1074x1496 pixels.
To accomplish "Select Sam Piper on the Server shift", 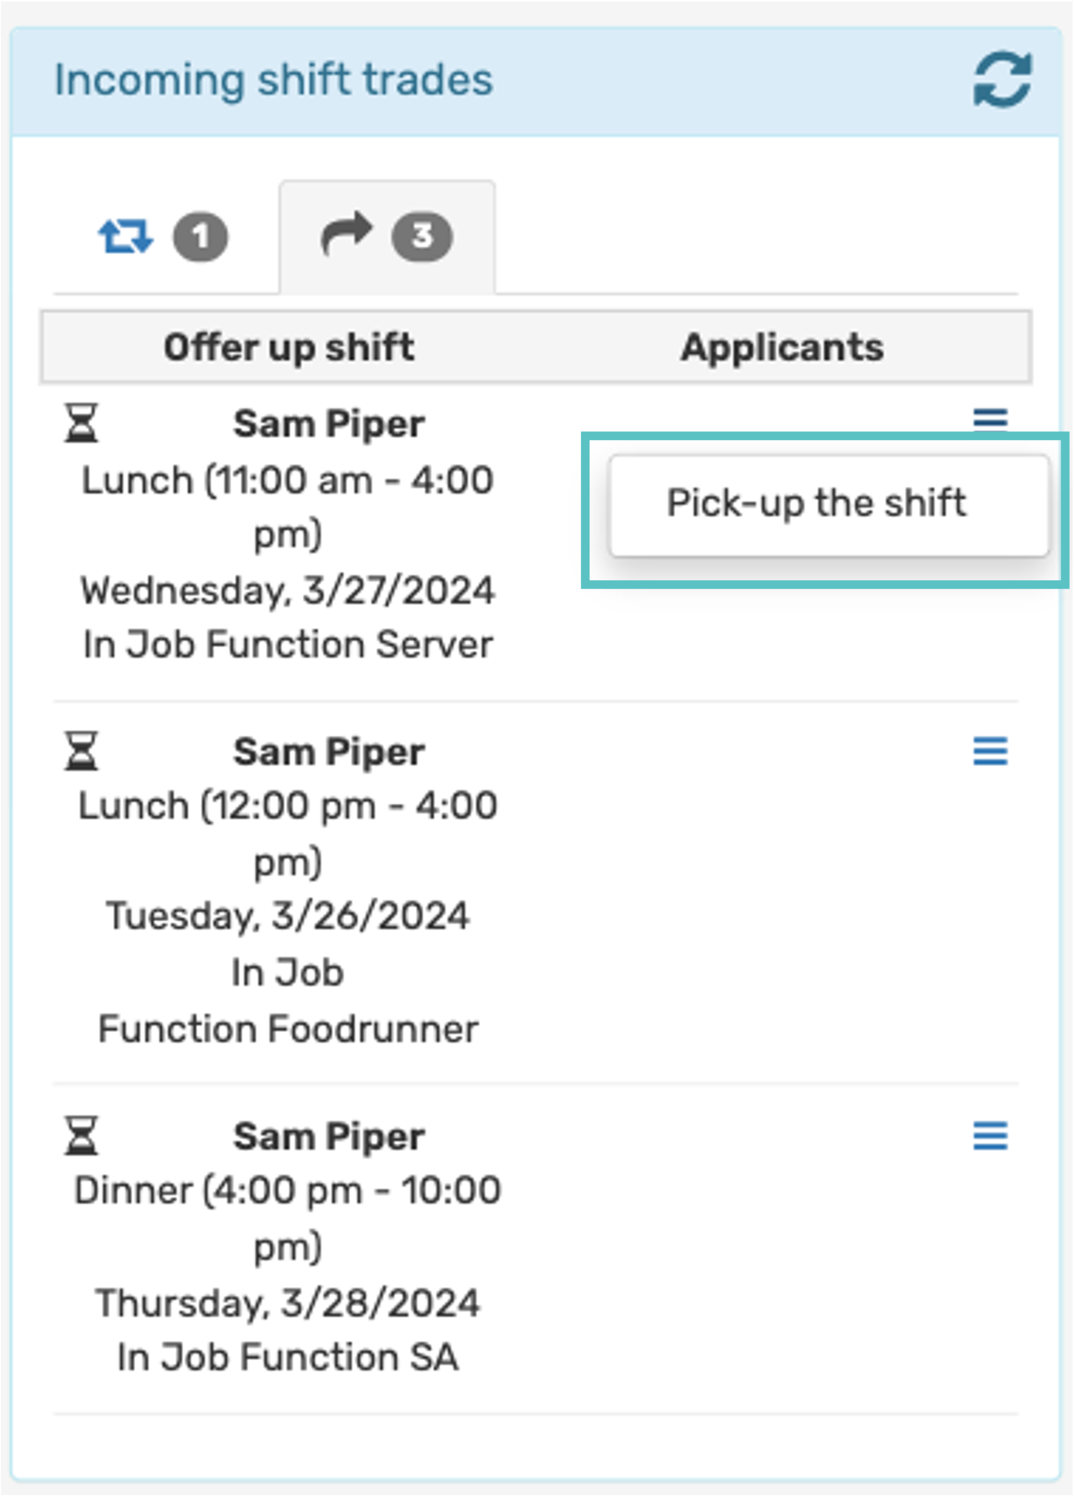I will coord(328,423).
